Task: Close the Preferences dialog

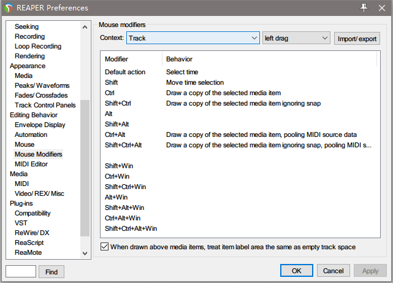Action: pyautogui.click(x=382, y=8)
